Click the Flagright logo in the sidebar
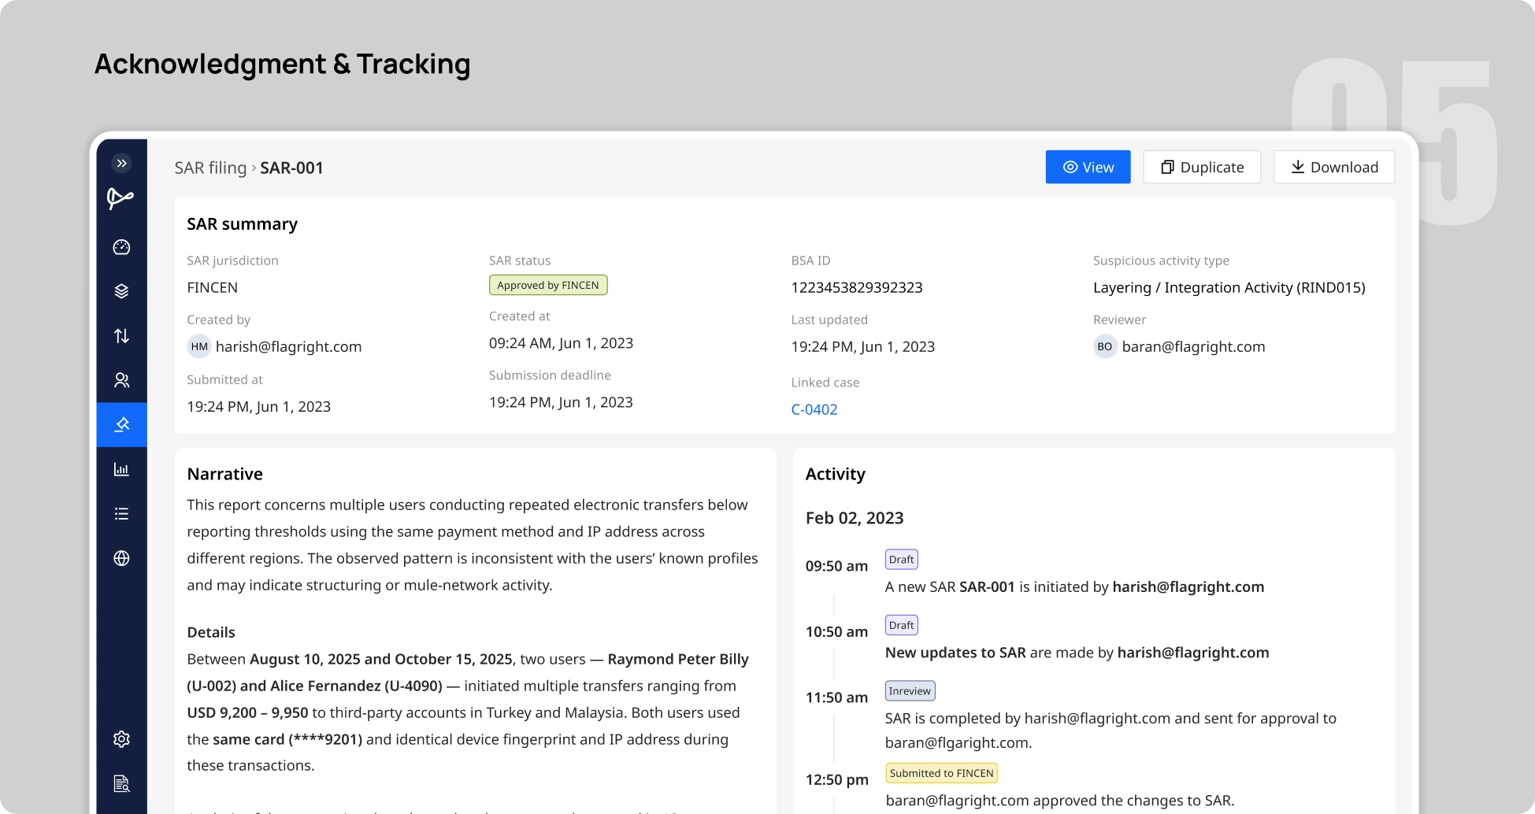 click(121, 198)
